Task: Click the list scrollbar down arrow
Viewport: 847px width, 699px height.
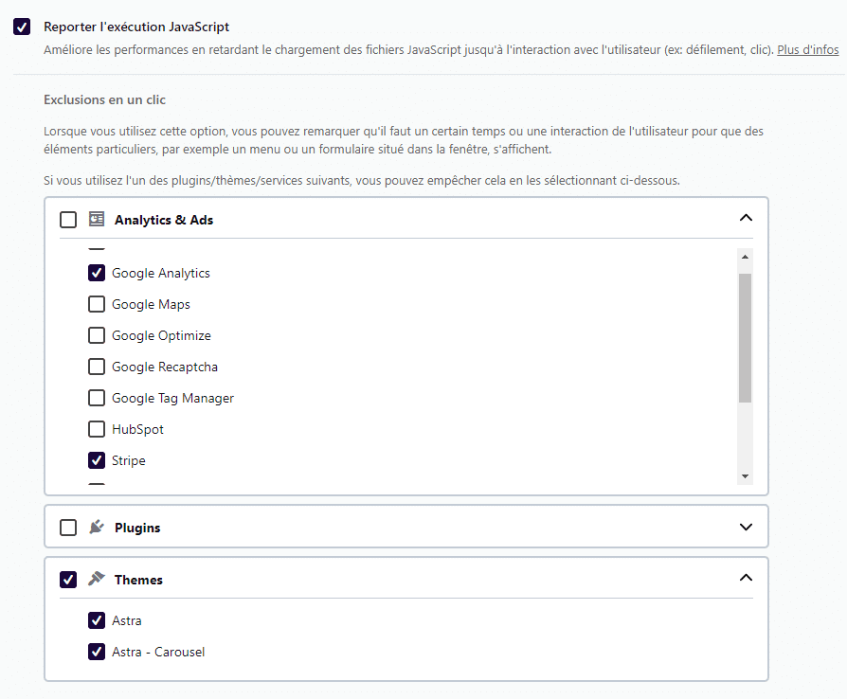Action: pos(745,475)
